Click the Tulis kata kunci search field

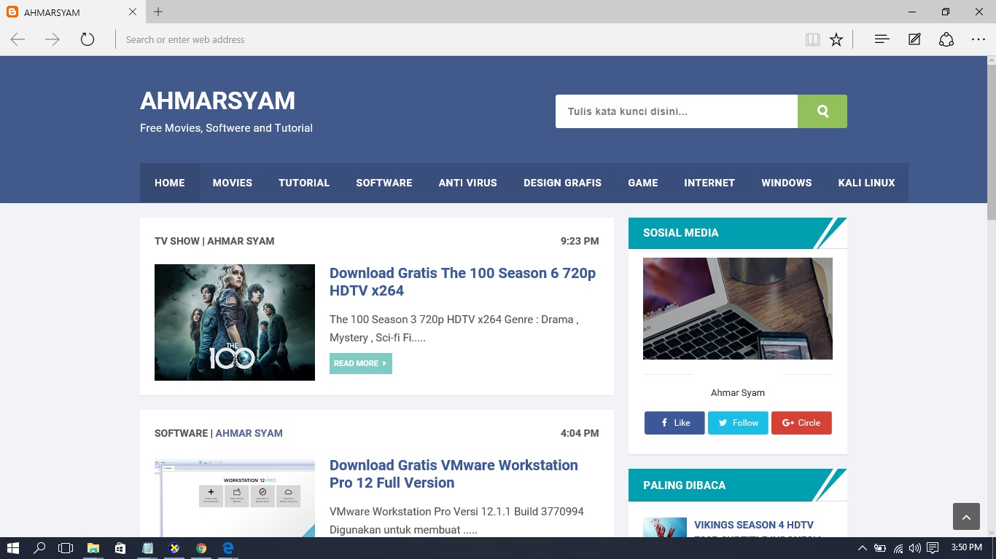tap(676, 111)
